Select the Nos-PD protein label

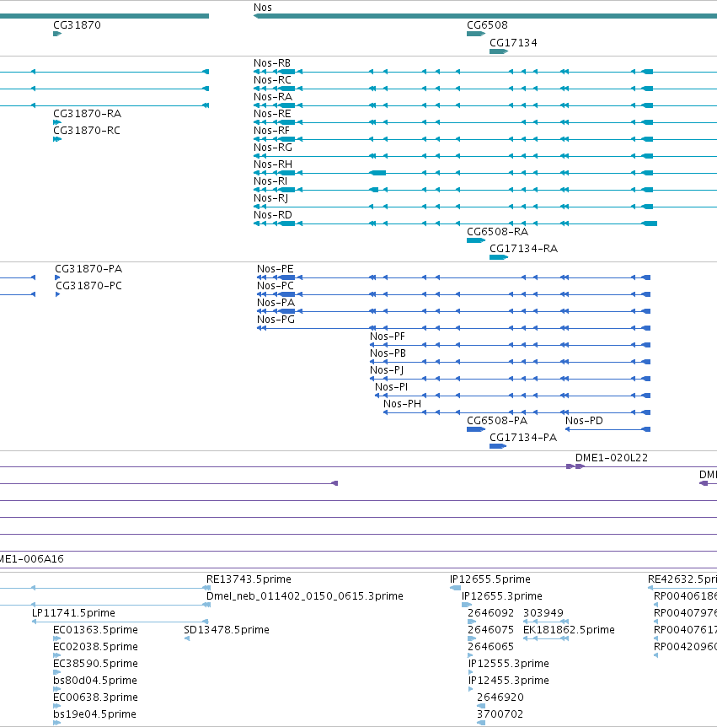tap(584, 421)
